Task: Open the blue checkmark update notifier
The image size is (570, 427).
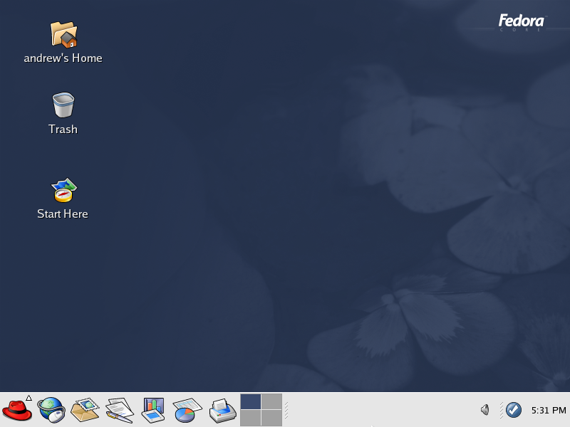Action: coord(514,410)
